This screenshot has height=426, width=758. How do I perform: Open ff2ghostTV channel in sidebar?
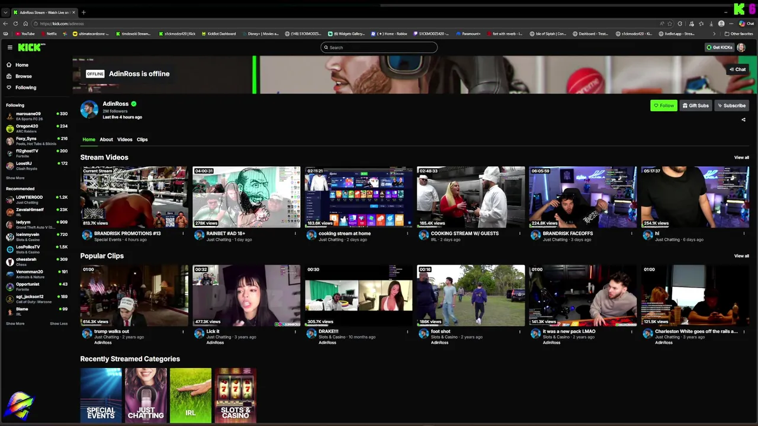[x=37, y=153]
